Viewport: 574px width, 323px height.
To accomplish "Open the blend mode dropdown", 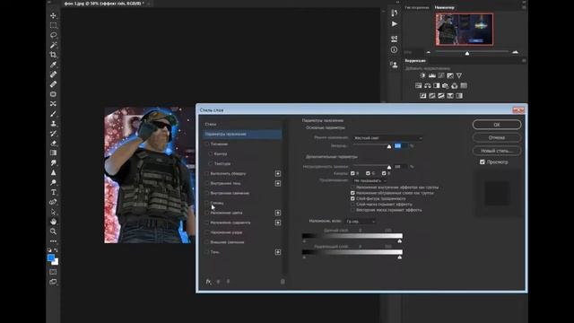I will pyautogui.click(x=387, y=137).
